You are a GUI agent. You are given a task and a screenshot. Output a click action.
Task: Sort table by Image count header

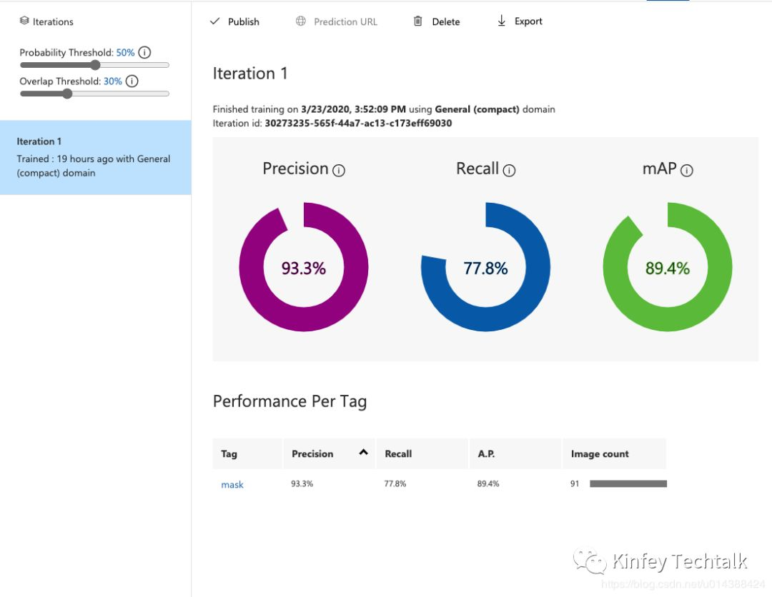pyautogui.click(x=600, y=453)
